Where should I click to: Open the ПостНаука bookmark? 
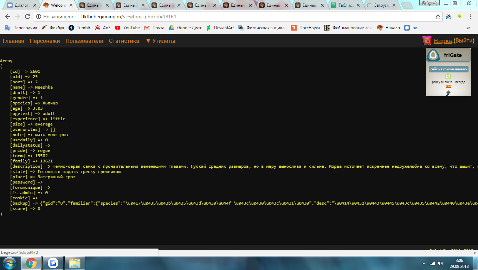[x=305, y=28]
